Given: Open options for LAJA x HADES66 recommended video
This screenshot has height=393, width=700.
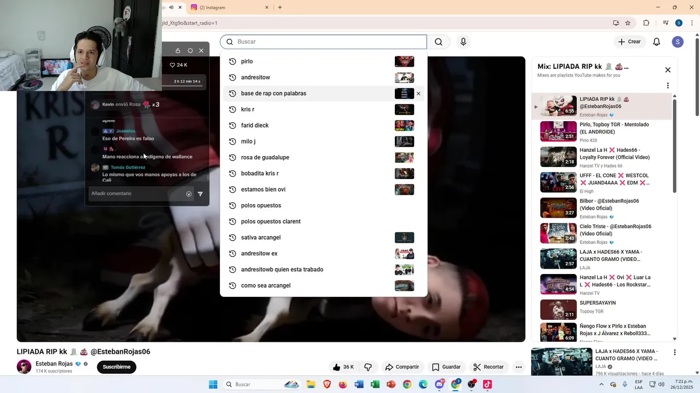Looking at the screenshot, I should [675, 353].
